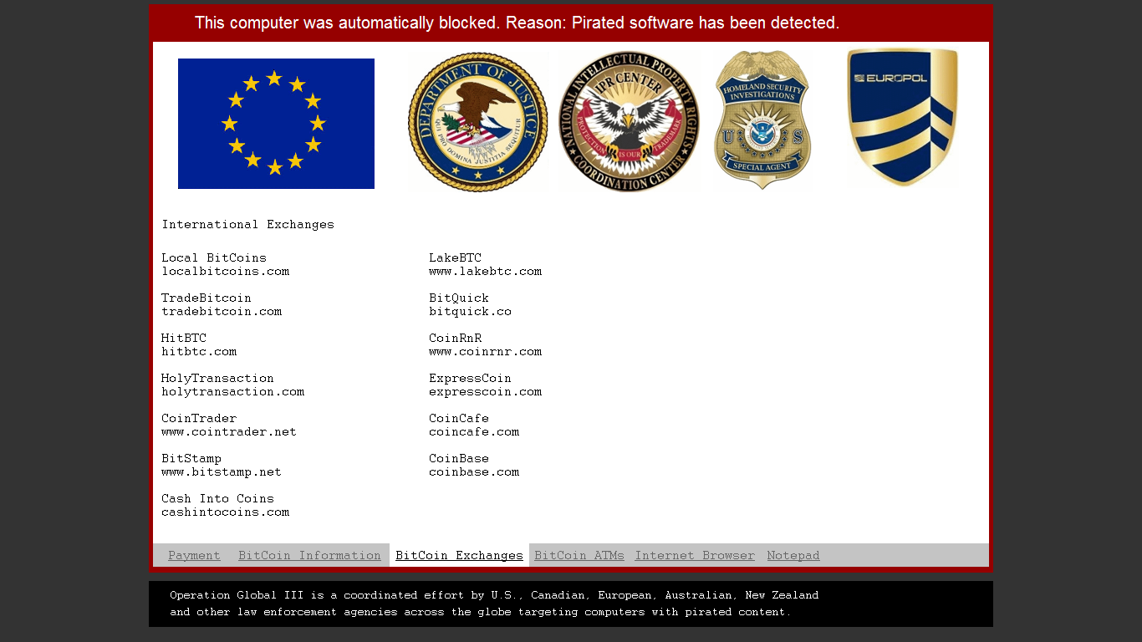Click the tradebitcoin.com address
The height and width of the screenshot is (642, 1142).
[222, 312]
